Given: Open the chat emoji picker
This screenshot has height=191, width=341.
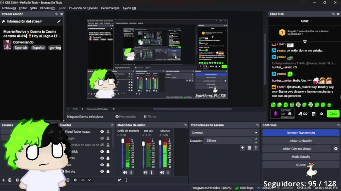Looking at the screenshot, I should pos(290,114).
